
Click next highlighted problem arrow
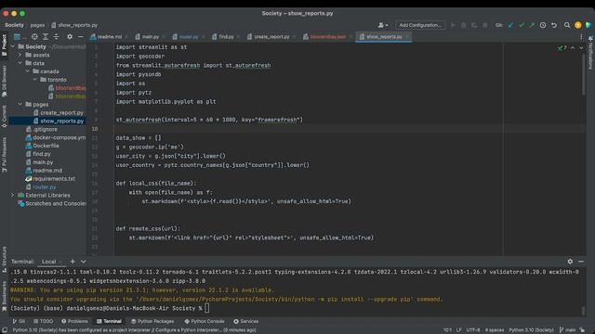[581, 47]
